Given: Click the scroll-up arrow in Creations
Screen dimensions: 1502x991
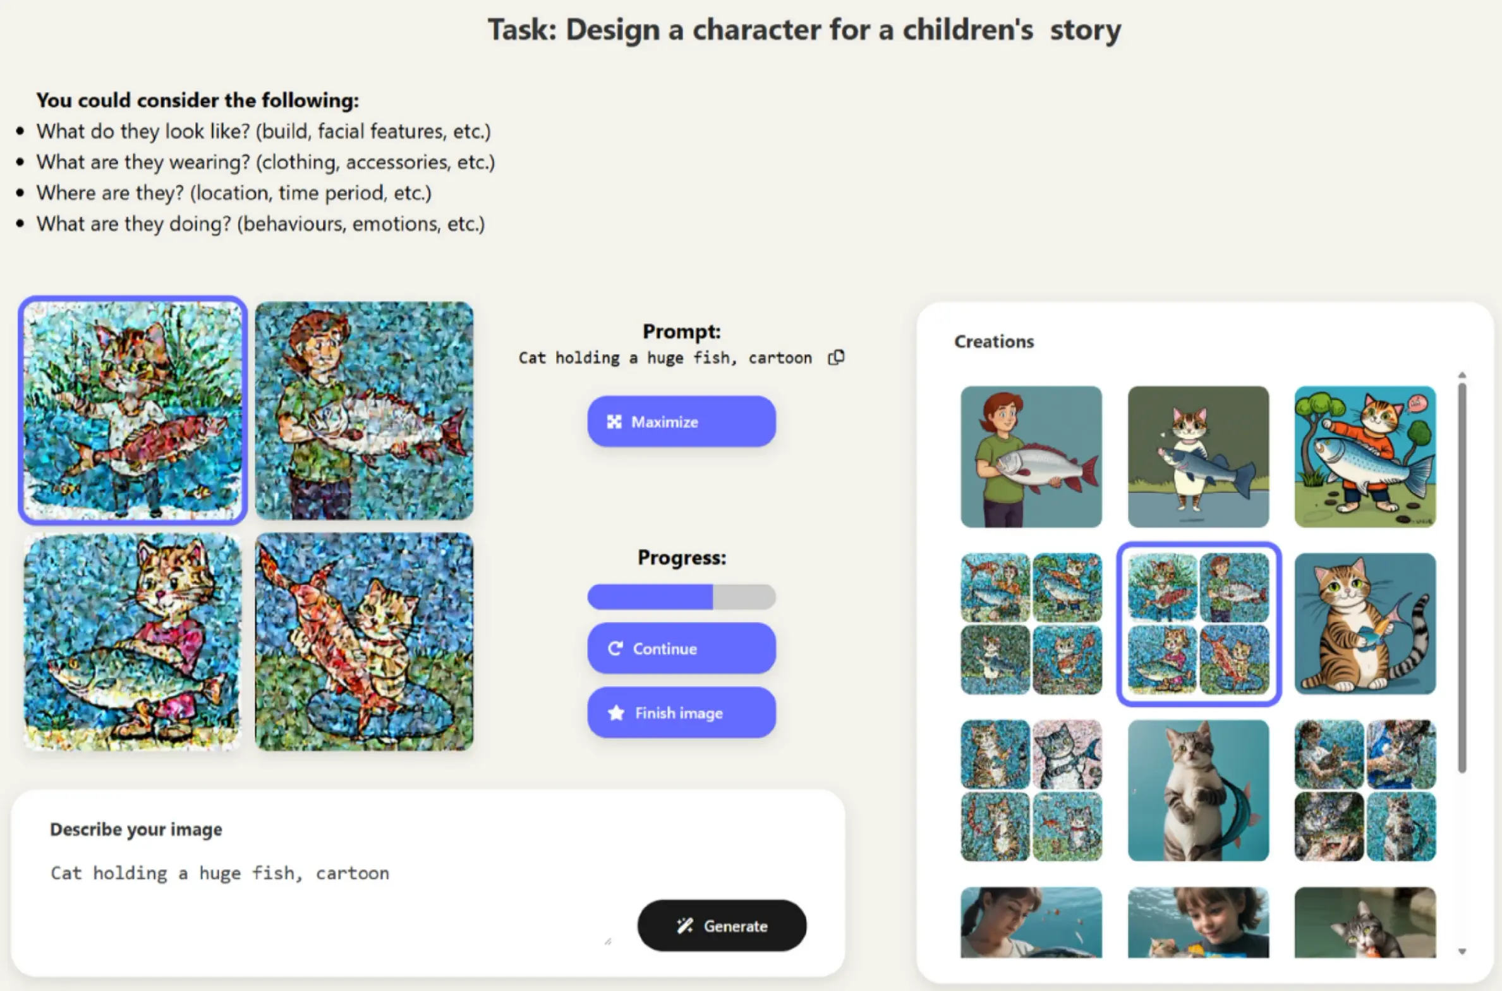Looking at the screenshot, I should 1462,375.
